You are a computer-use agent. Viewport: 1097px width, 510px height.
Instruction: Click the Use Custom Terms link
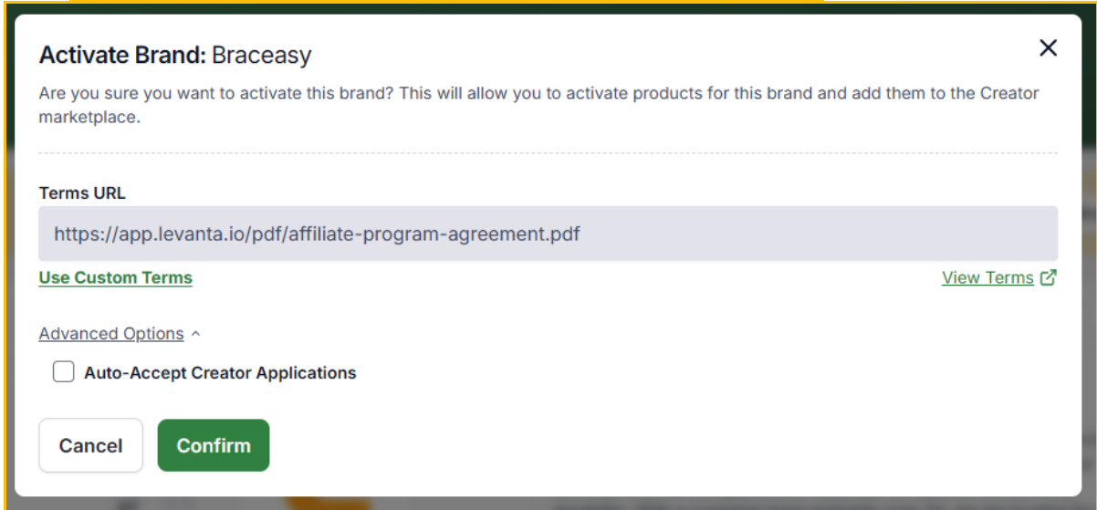pos(115,277)
